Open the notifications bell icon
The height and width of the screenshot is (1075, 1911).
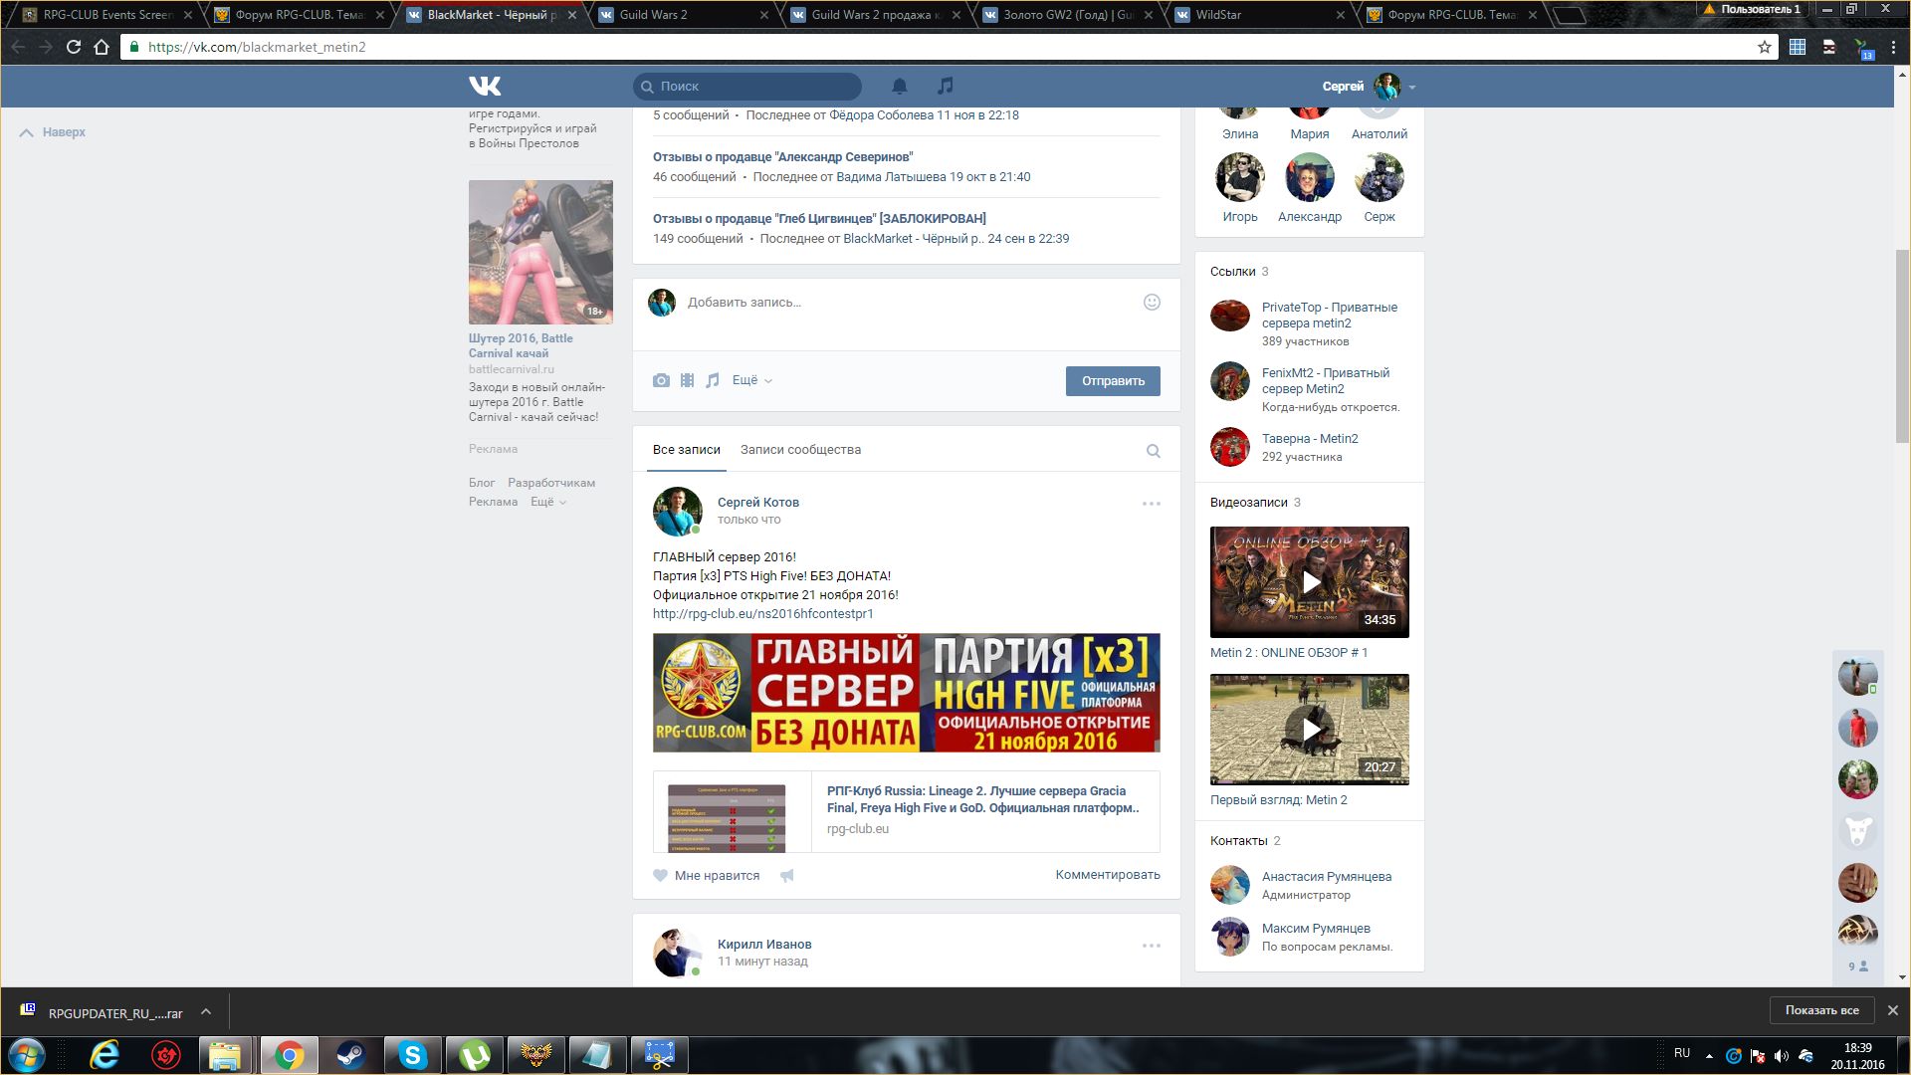(x=899, y=86)
